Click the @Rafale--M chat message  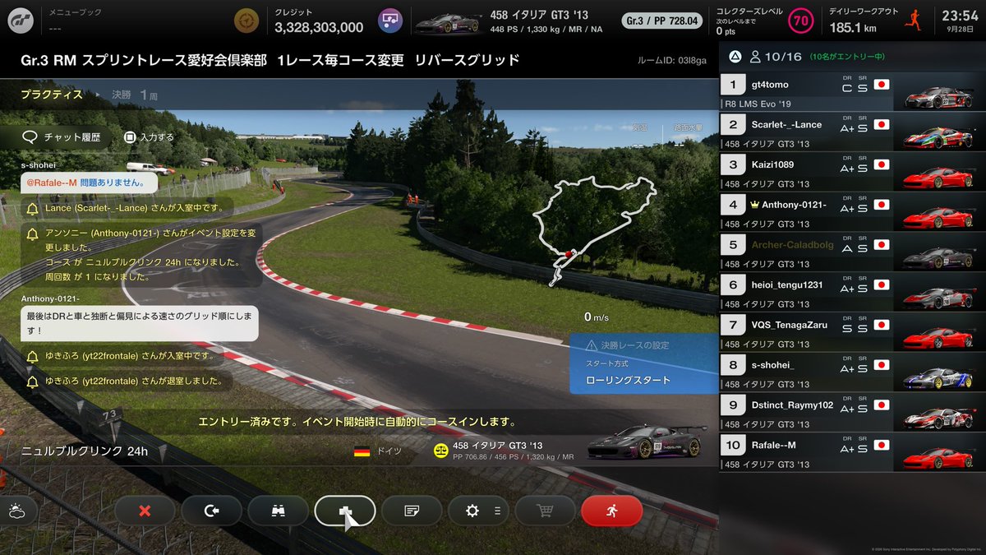coord(89,183)
